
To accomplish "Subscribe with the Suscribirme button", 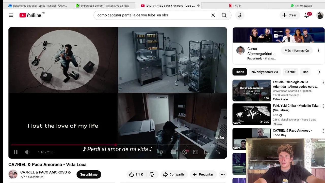I will [89, 175].
